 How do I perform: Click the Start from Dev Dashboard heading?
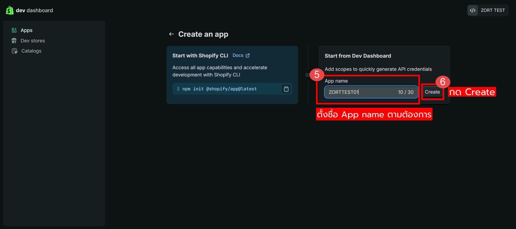(358, 56)
